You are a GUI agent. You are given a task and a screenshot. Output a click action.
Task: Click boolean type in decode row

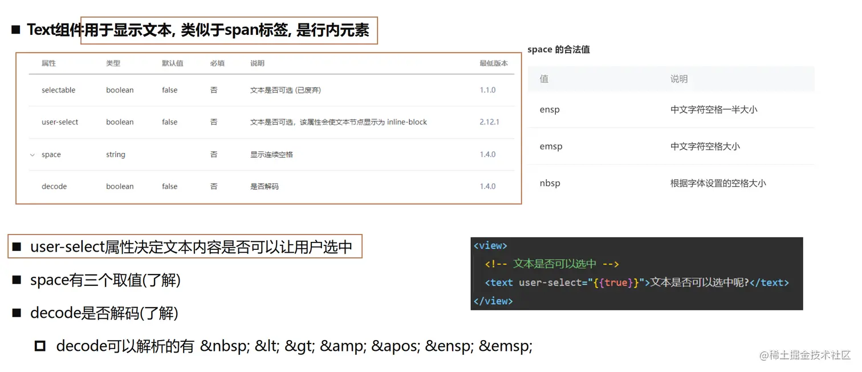(x=120, y=187)
